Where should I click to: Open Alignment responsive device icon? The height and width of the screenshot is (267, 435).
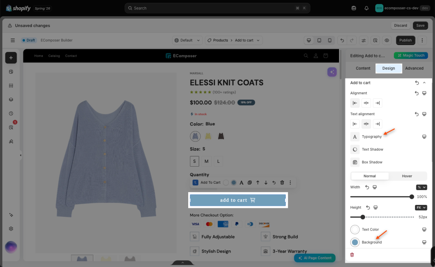(x=424, y=93)
